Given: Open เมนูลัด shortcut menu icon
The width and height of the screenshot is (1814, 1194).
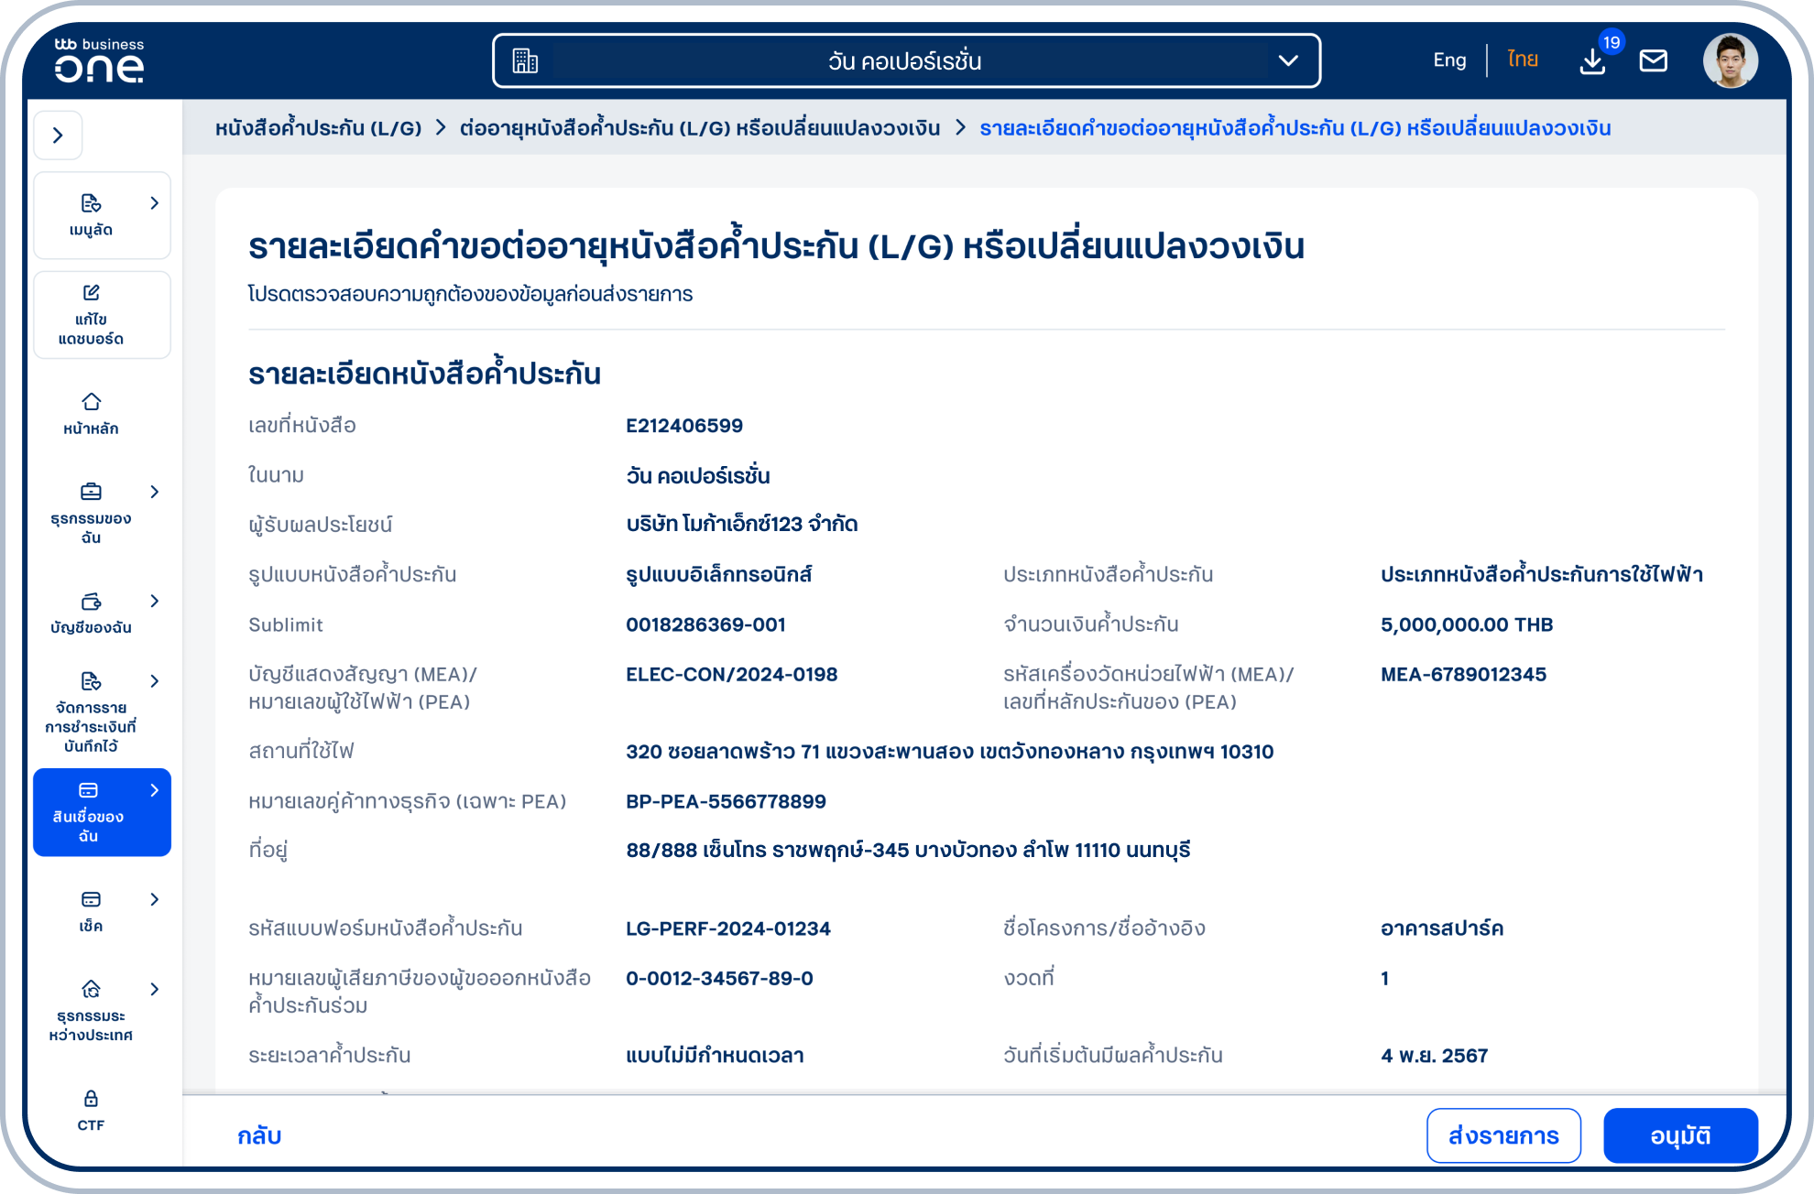Looking at the screenshot, I should coord(92,203).
